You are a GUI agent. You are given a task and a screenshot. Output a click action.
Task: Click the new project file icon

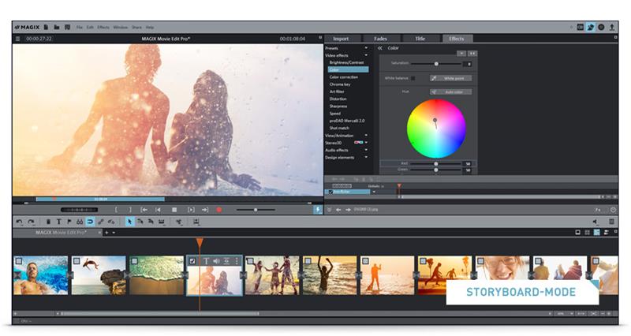point(47,27)
